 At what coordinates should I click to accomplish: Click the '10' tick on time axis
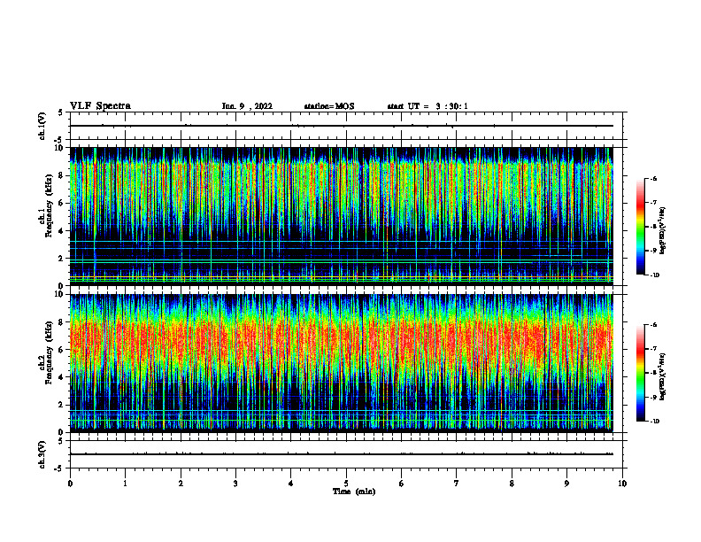click(622, 484)
